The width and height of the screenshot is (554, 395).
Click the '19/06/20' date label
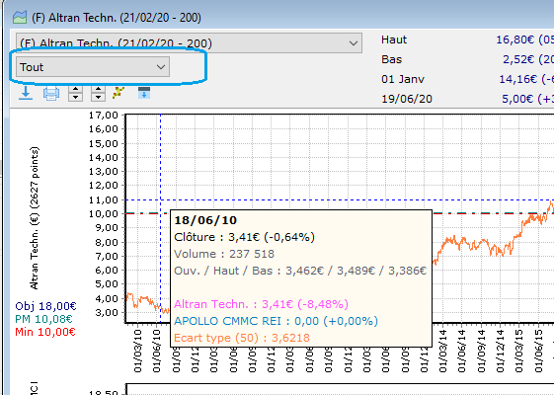click(407, 99)
